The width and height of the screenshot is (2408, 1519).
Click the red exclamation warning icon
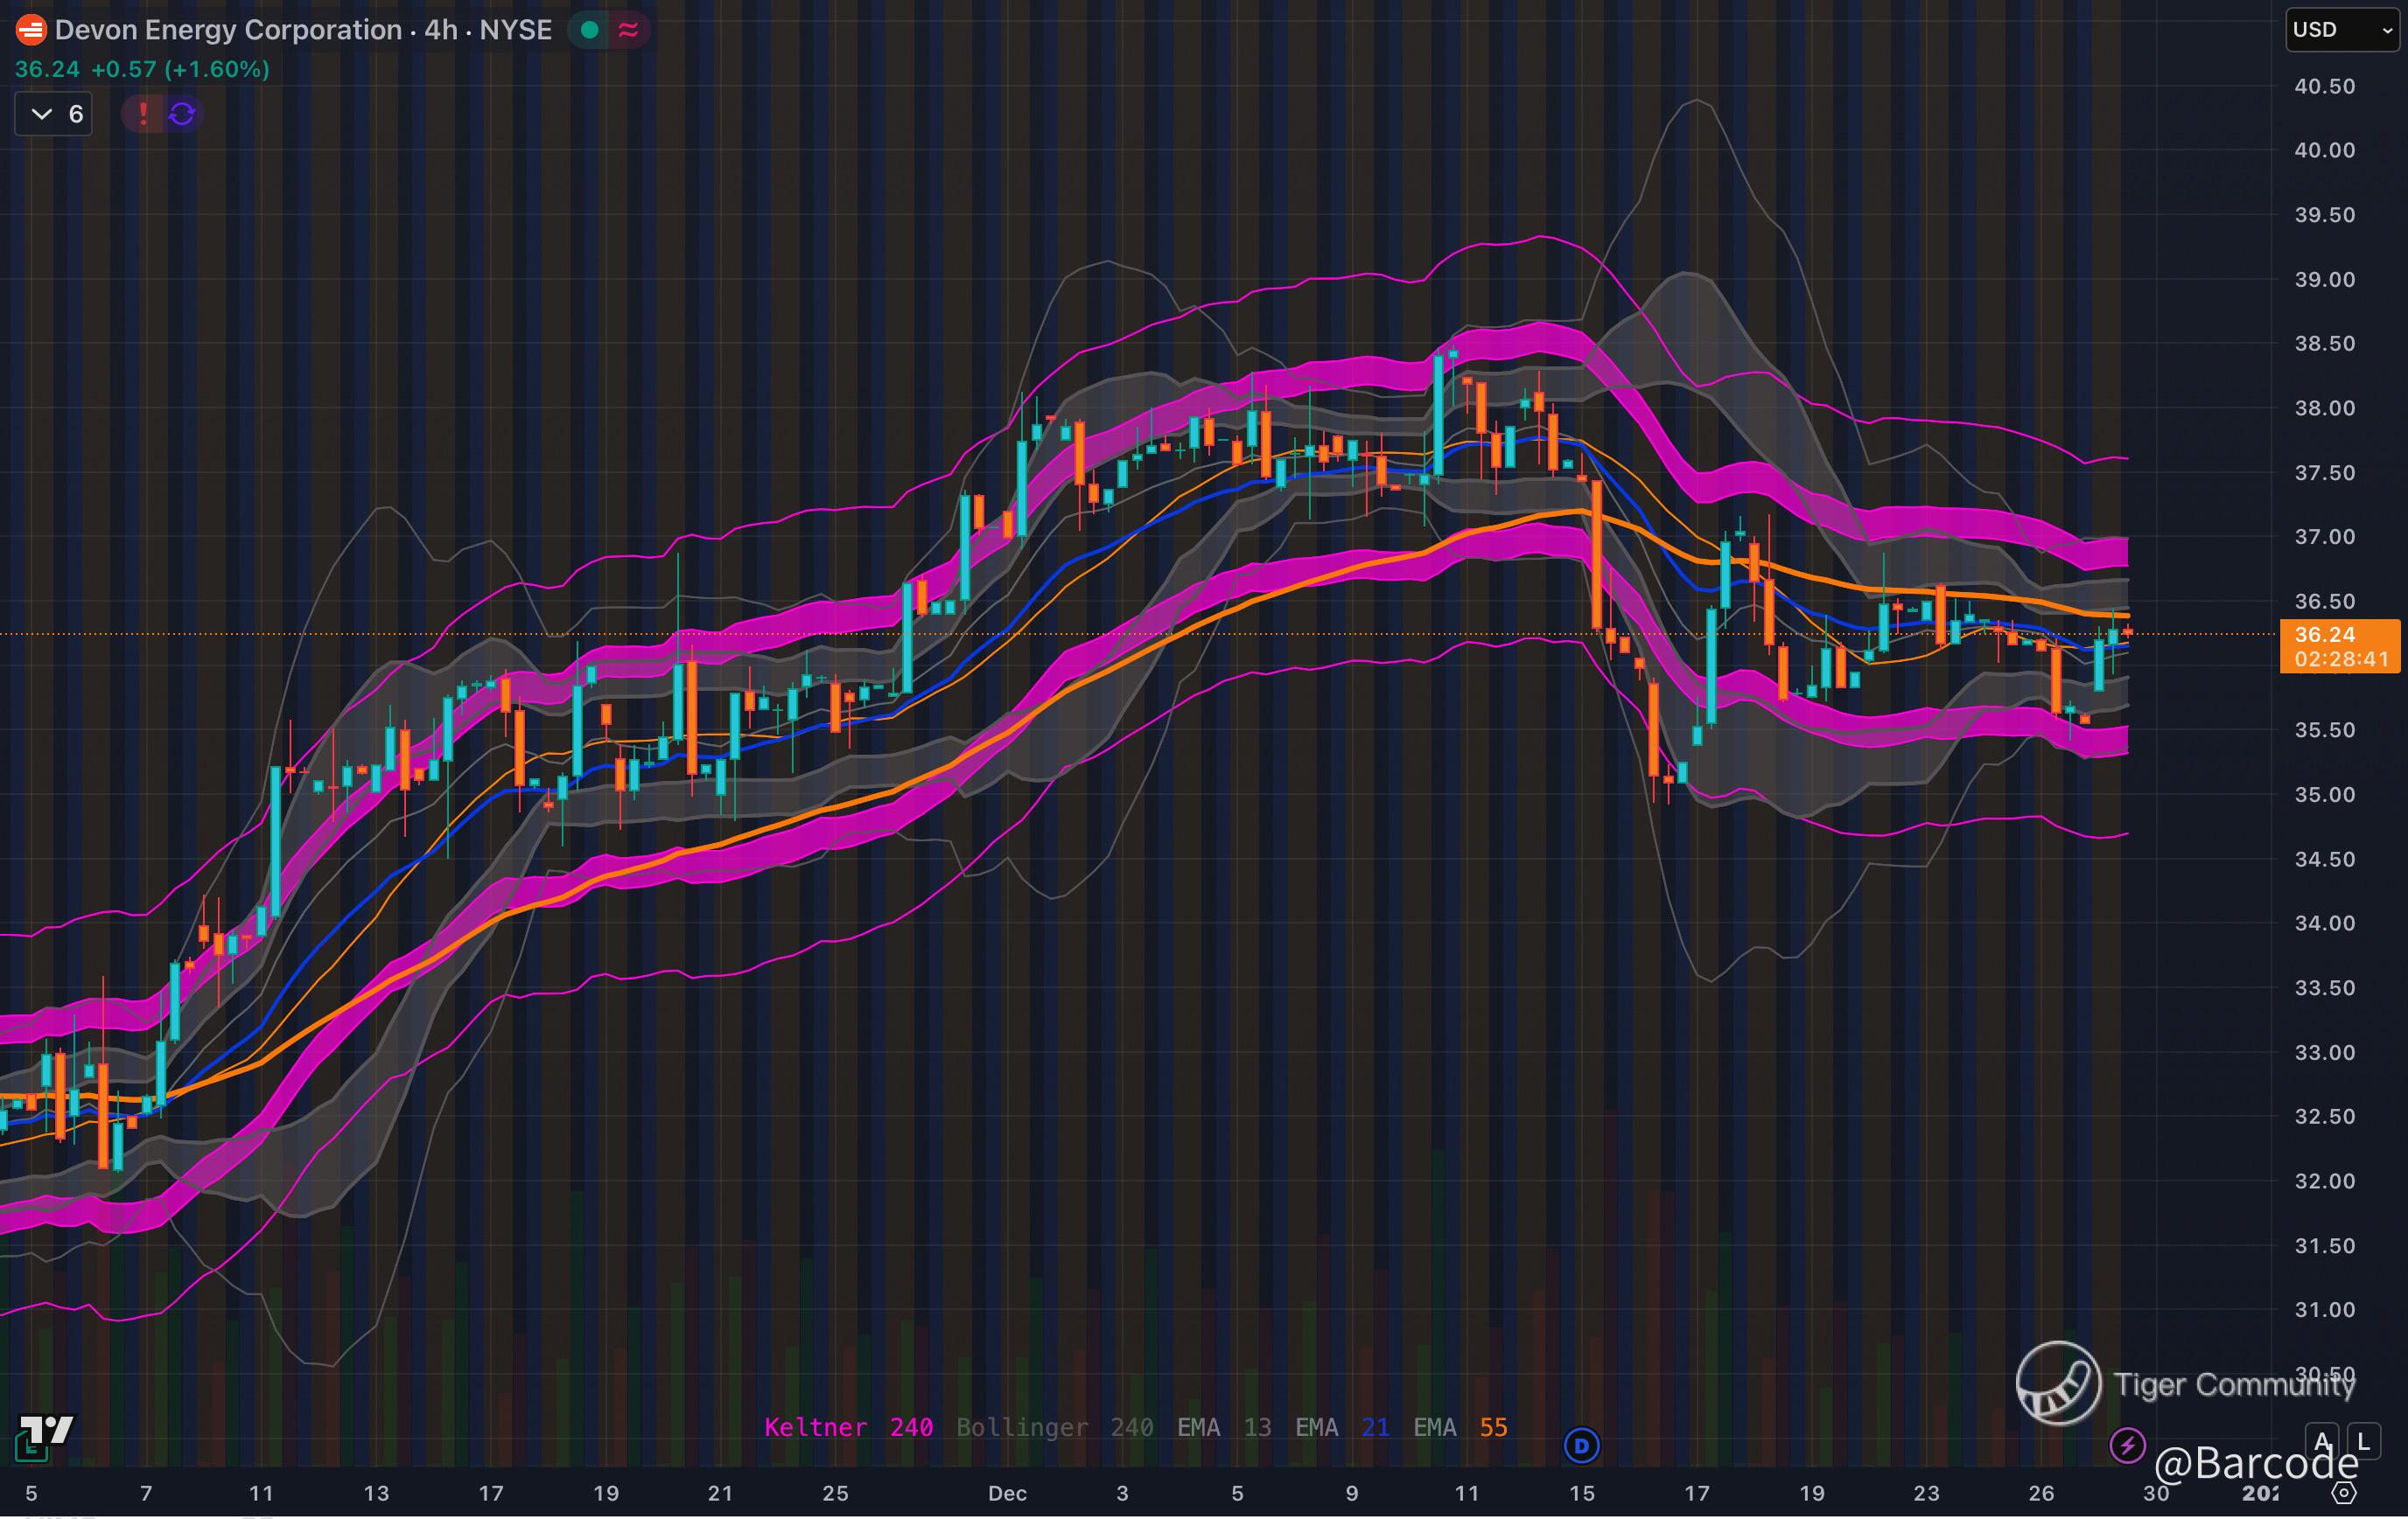click(143, 114)
